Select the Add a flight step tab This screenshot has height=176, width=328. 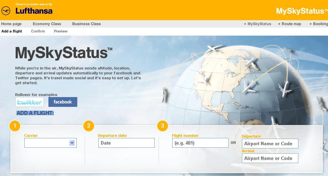[12, 31]
